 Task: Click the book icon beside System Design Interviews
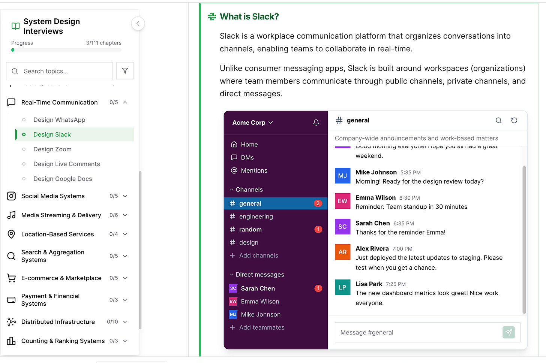(x=15, y=26)
